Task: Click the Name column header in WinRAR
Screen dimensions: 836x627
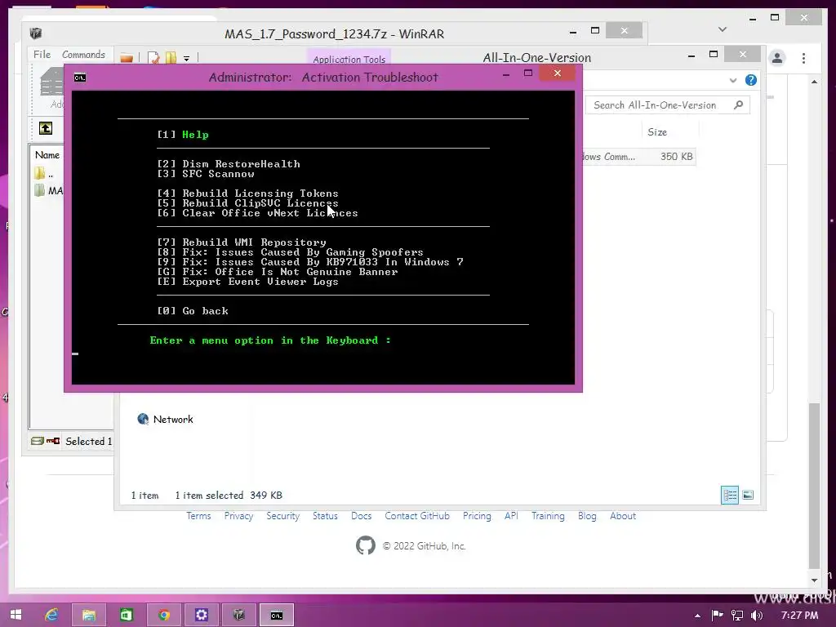Action: pyautogui.click(x=47, y=154)
